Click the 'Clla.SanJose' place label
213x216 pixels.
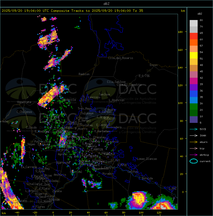click(116, 82)
